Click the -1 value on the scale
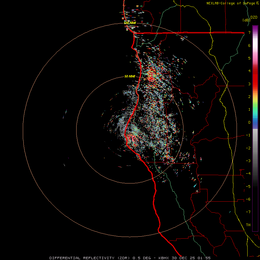This screenshot has width=260, height=260. pos(248,135)
